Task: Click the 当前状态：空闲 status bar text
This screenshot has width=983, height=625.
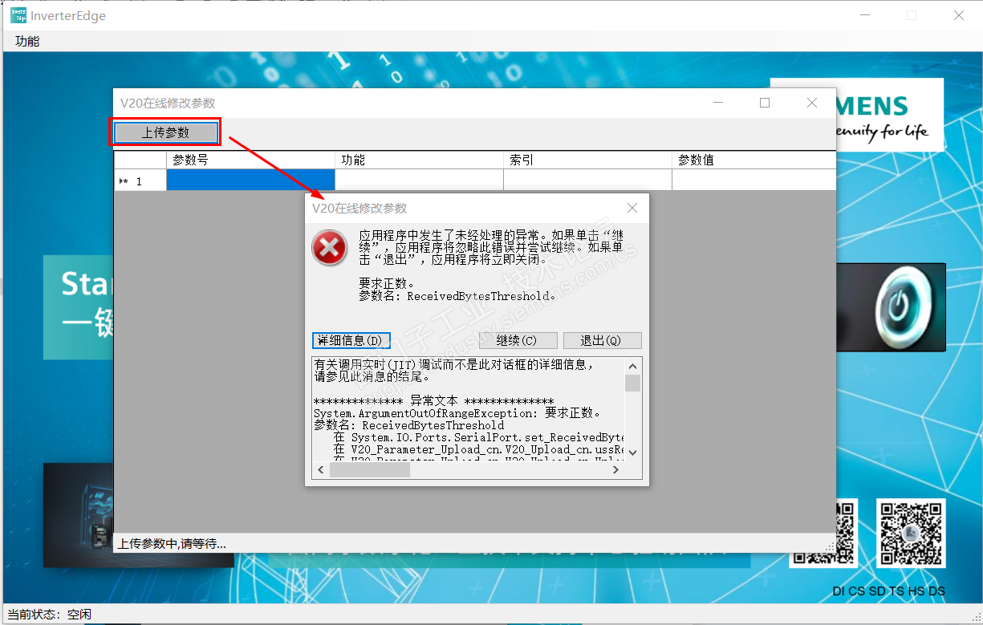Action: (x=49, y=615)
